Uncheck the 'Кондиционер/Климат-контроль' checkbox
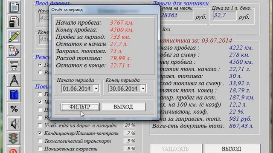 click(x=40, y=133)
